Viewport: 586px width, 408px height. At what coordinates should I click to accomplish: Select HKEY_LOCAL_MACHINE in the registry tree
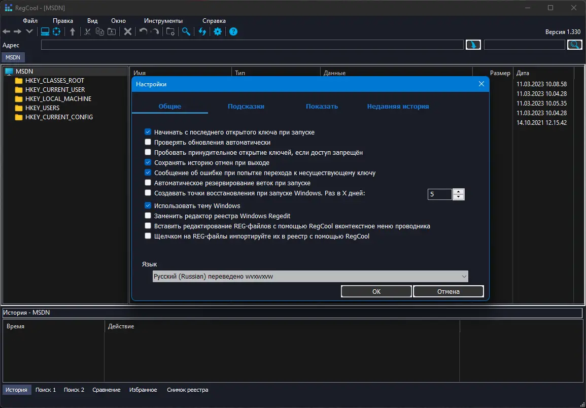pos(58,99)
